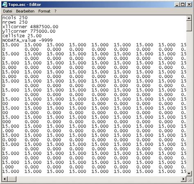The image size is (194, 184).
Task: Click the horizontal scrollbar thumb
Action: point(12,179)
